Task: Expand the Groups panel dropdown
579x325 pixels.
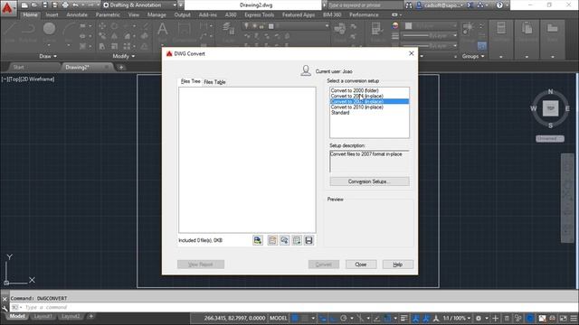Action: [473, 56]
